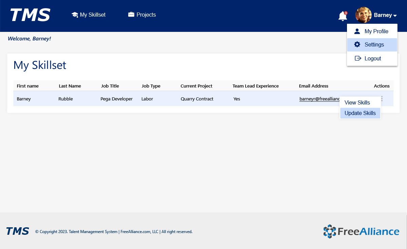Select Logout from the user menu
407x249 pixels.
click(x=373, y=58)
